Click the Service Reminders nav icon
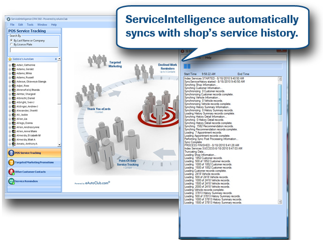This screenshot has width=323, height=240. coord(11,181)
